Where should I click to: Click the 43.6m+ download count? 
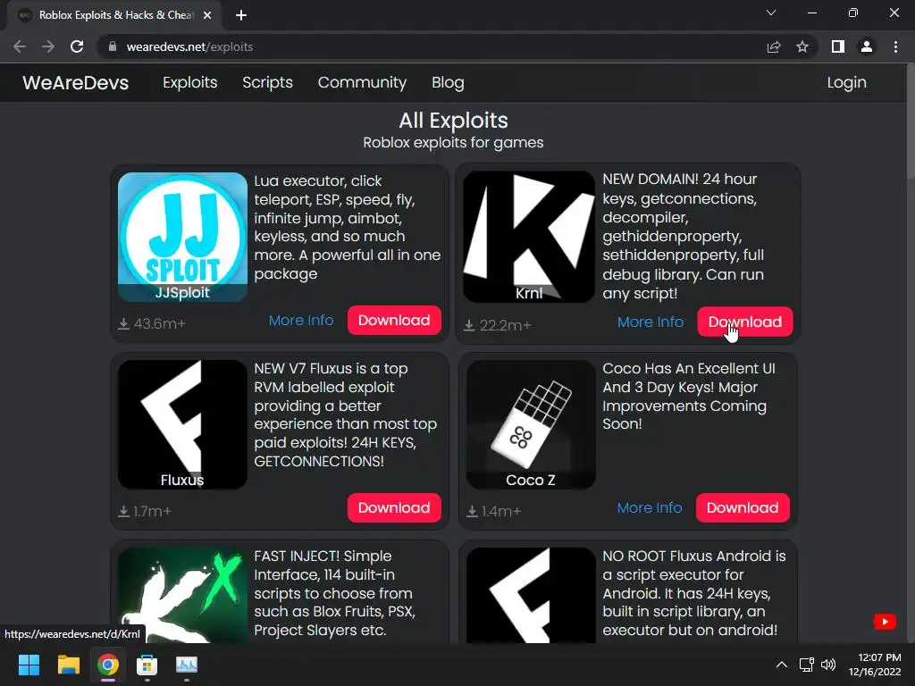(x=152, y=323)
